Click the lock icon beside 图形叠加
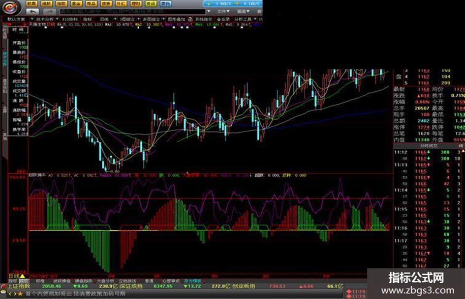This screenshot has height=299, width=465. 190,19
